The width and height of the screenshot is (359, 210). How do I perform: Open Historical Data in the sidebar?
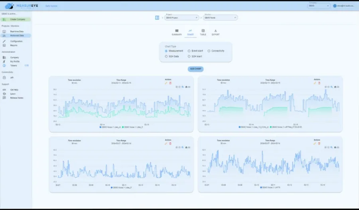(16, 36)
